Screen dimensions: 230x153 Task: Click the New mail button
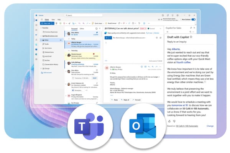pyautogui.click(x=46, y=23)
